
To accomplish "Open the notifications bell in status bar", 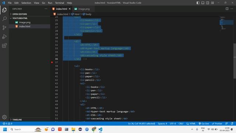I will [x=232, y=123].
